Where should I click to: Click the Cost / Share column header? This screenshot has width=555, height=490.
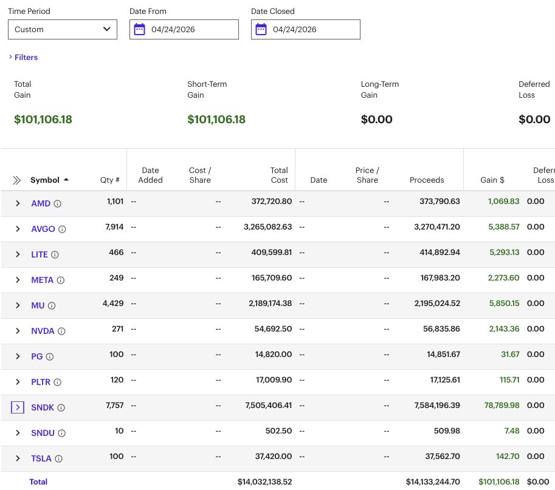point(200,175)
